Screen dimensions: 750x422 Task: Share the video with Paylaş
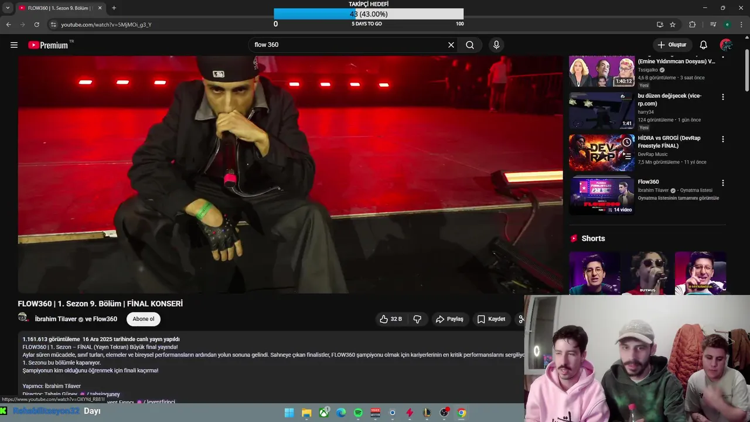[449, 319]
